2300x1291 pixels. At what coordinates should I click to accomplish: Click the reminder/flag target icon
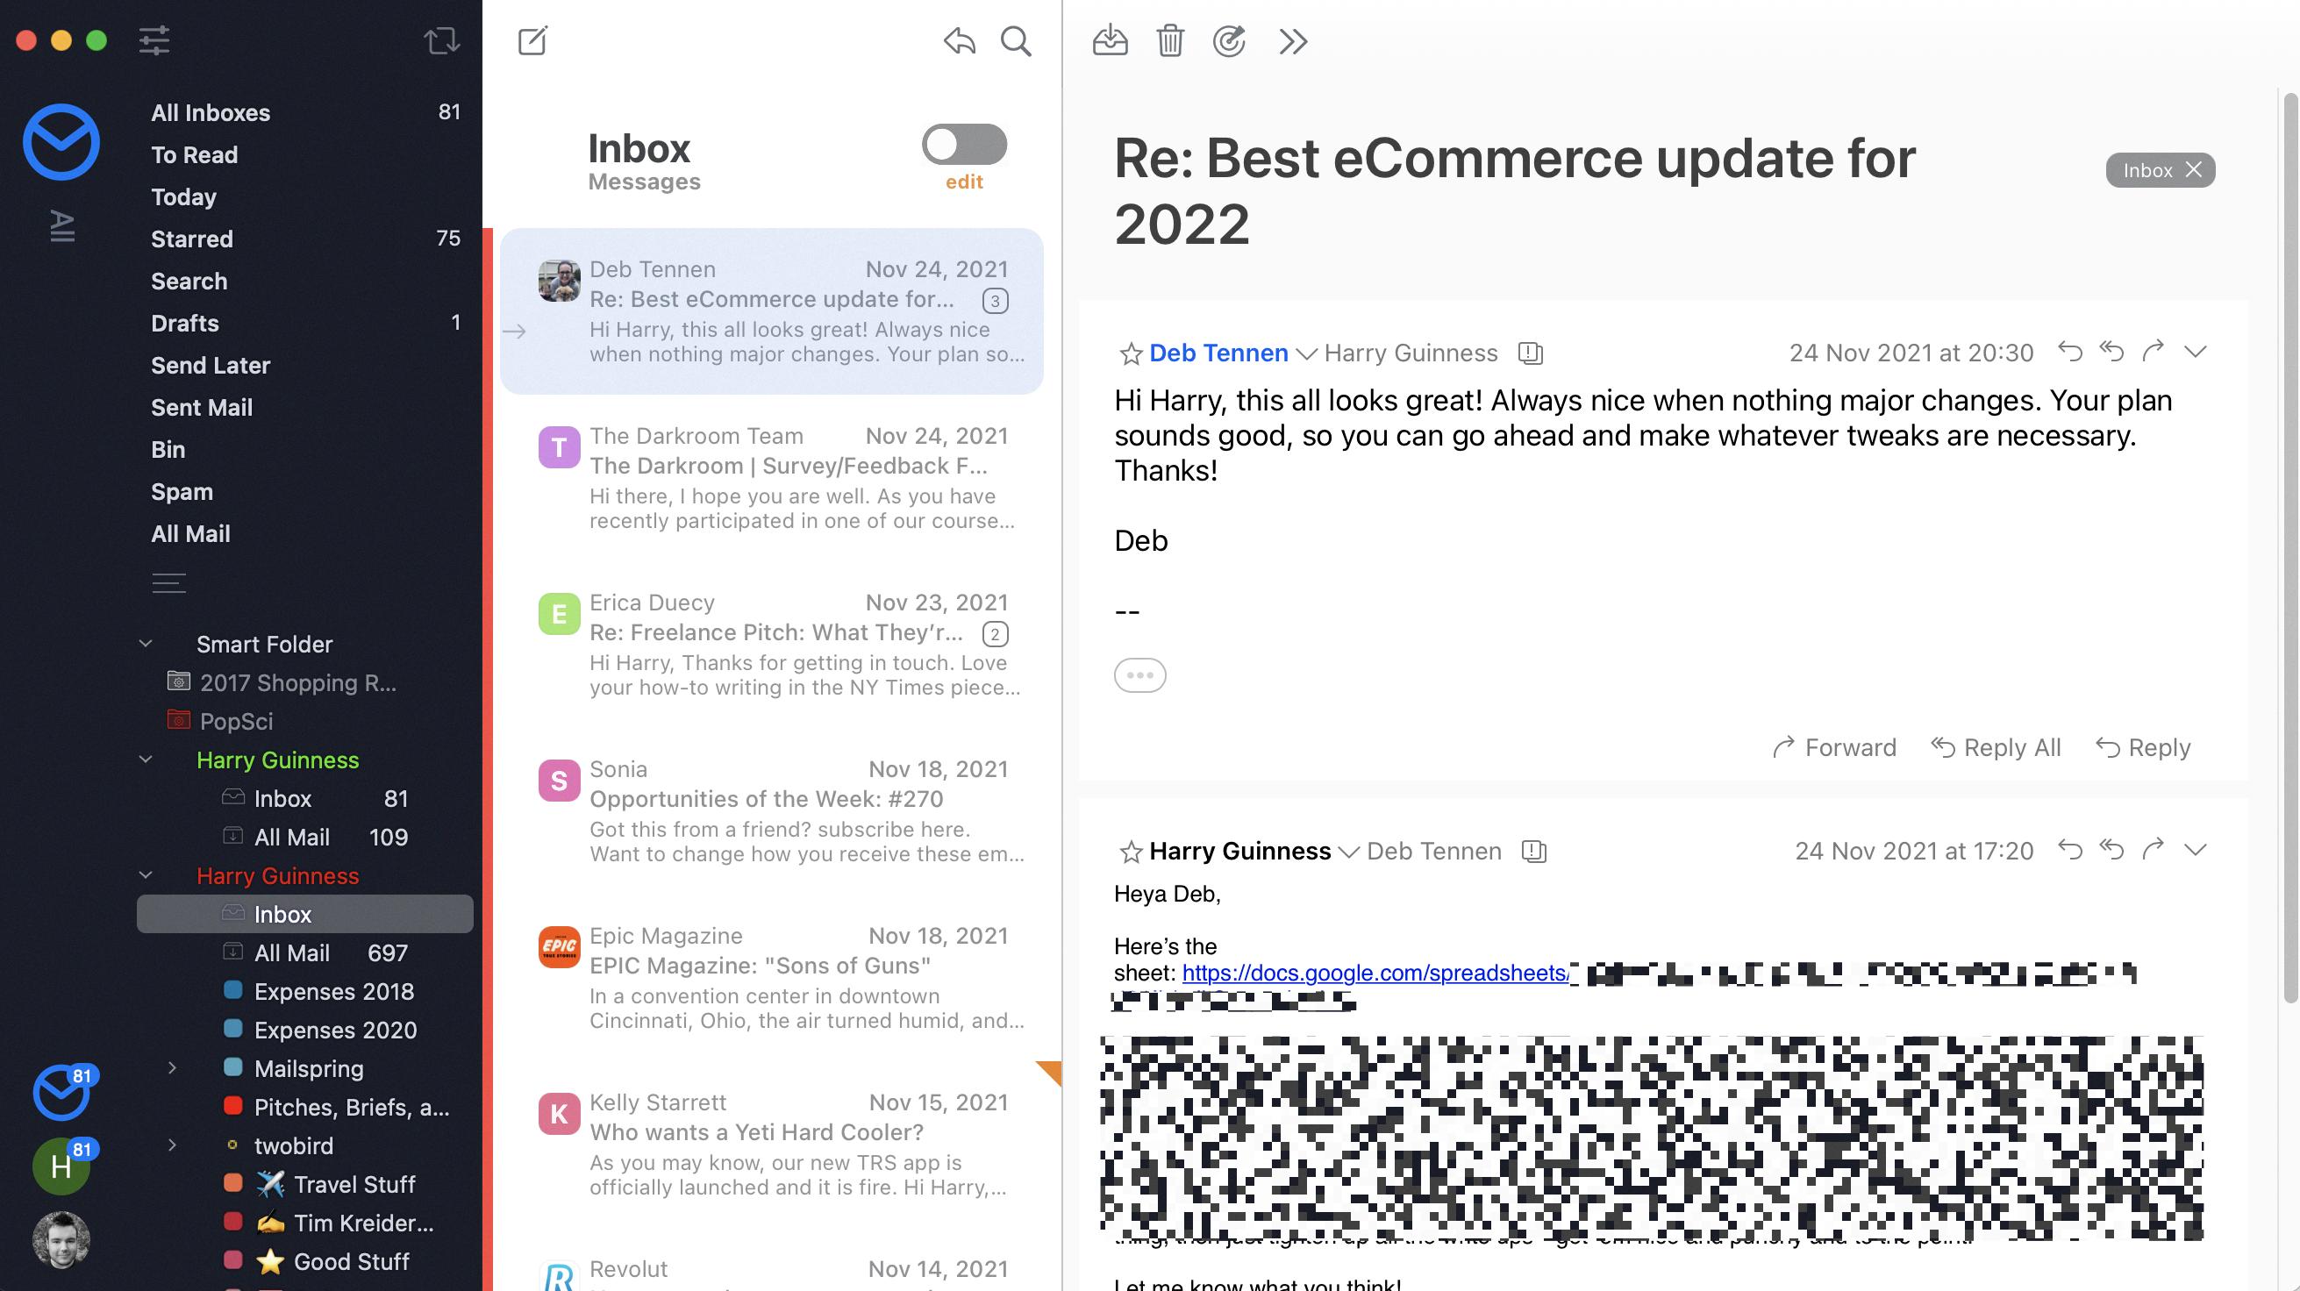pyautogui.click(x=1229, y=39)
